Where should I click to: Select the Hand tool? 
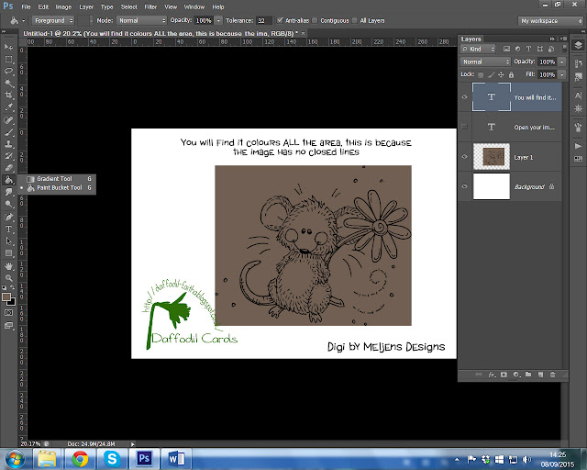click(8, 266)
